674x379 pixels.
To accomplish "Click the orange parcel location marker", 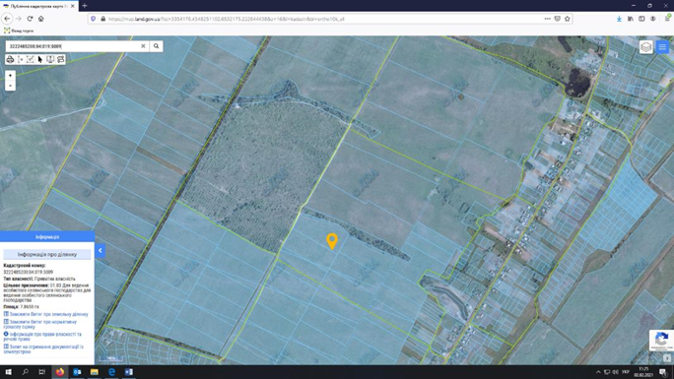I will pos(332,241).
